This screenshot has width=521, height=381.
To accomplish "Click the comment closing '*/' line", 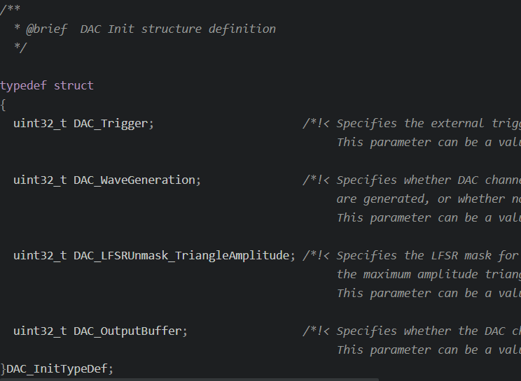I will pyautogui.click(x=20, y=48).
